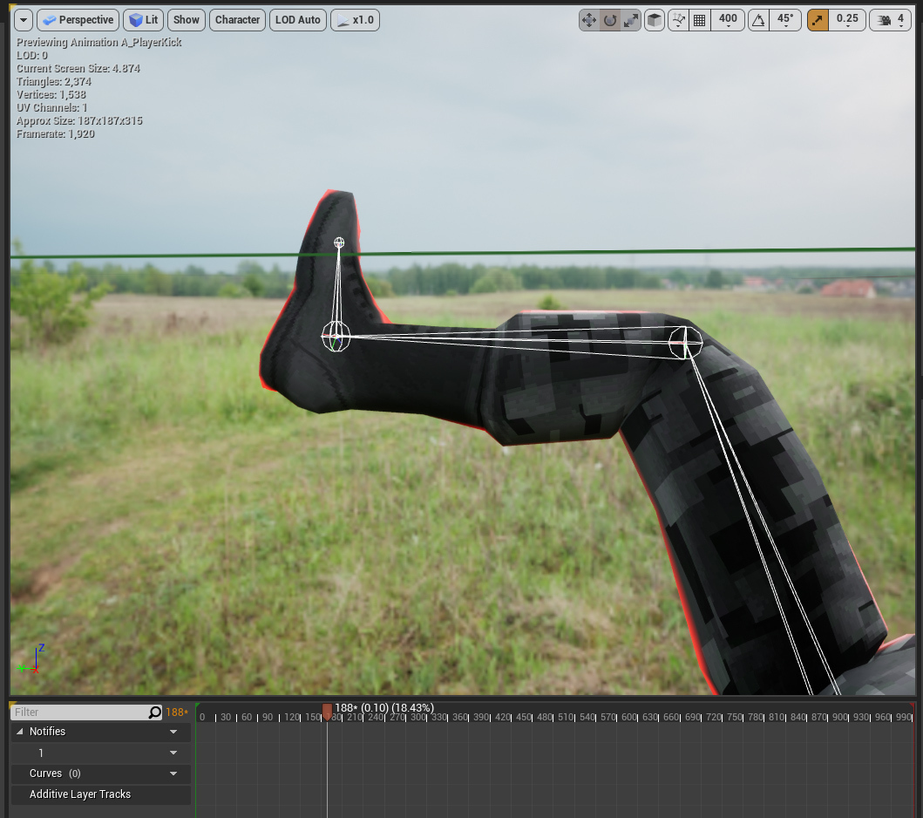Click the foot bone joint gizmo
923x818 pixels.
point(336,336)
